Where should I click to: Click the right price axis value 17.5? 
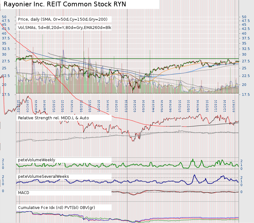[x=246, y=94]
